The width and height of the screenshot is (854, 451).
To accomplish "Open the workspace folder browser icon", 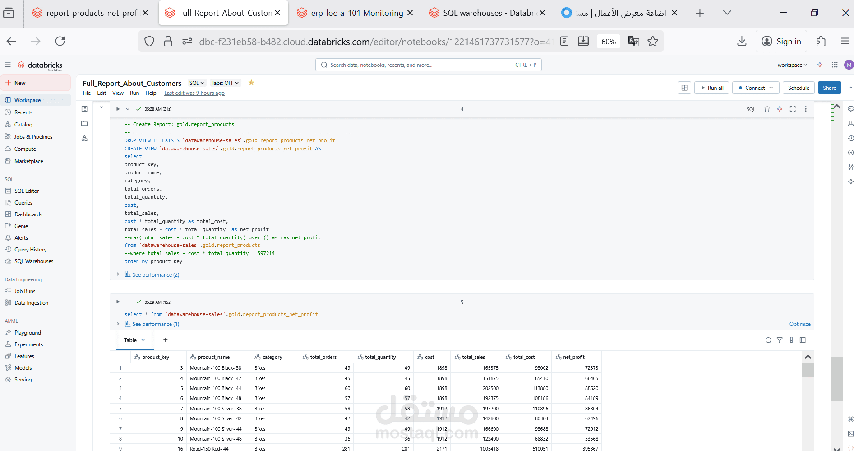I will (x=84, y=123).
